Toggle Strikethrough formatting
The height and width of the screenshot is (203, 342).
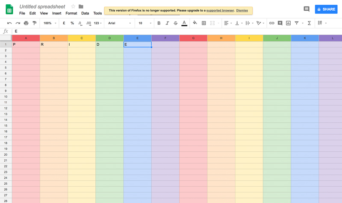pos(176,23)
